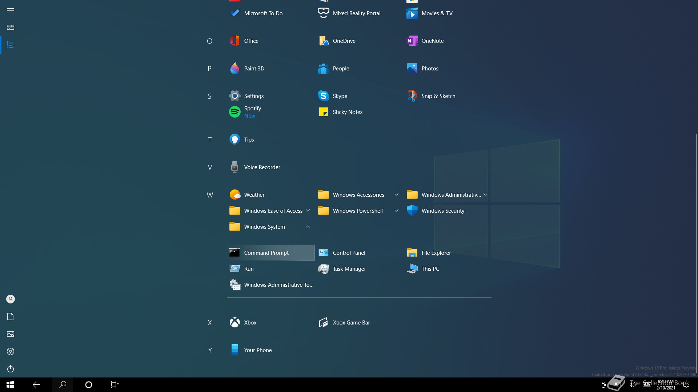698x392 pixels.
Task: Expand Windows Ease of Access chevron
Action: click(308, 211)
